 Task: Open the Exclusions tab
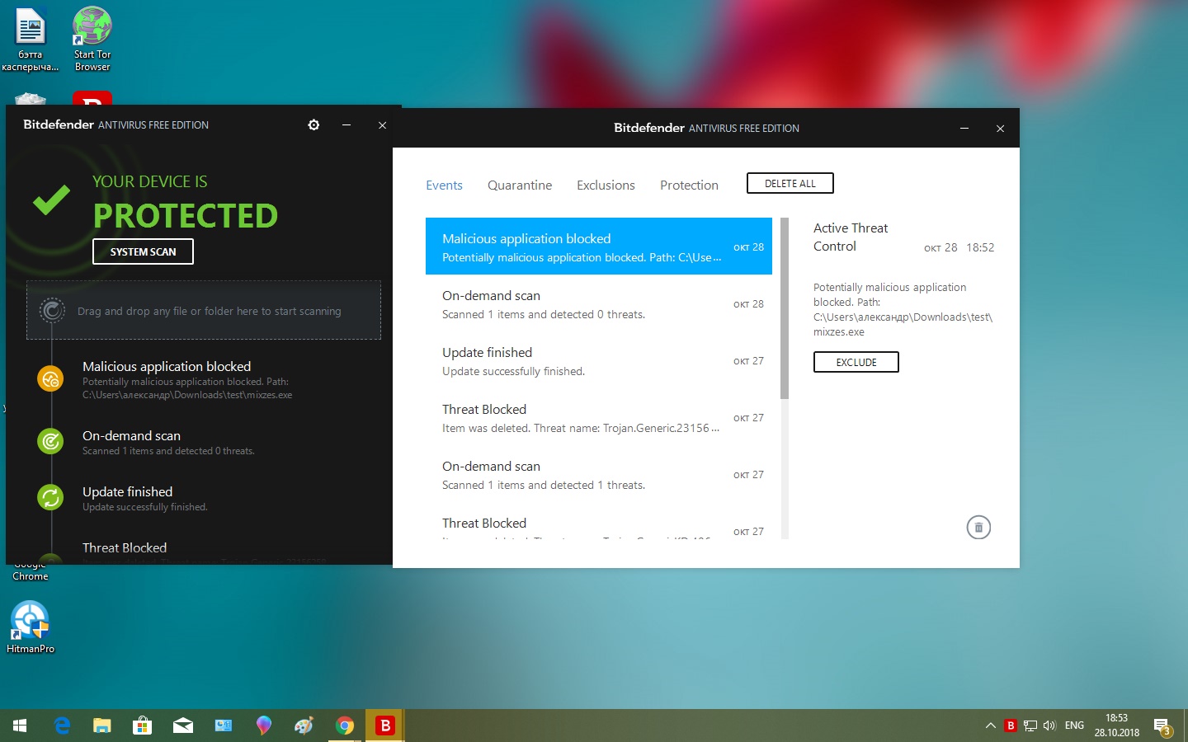[606, 185]
